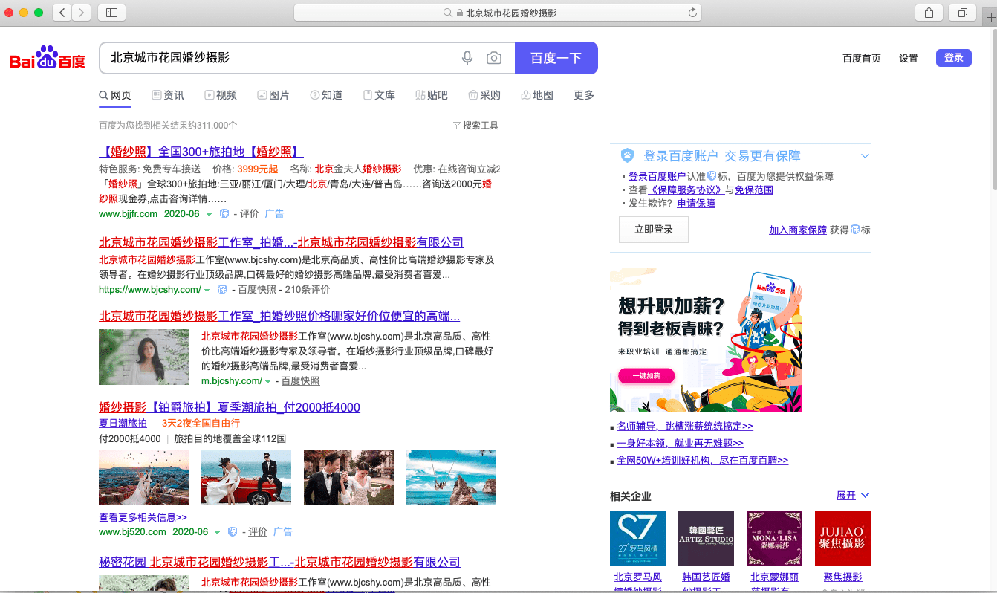Switch to the 图片 tab
This screenshot has height=593, width=997.
(x=273, y=95)
